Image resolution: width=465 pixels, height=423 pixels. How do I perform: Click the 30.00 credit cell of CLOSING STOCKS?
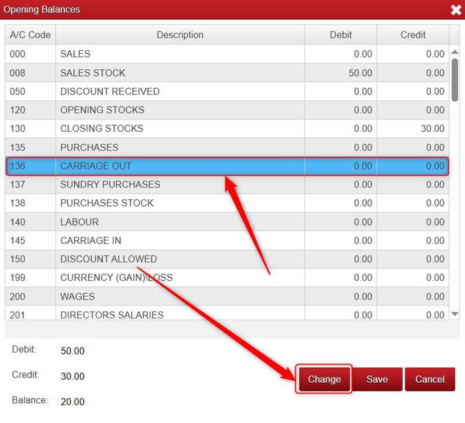coord(413,129)
